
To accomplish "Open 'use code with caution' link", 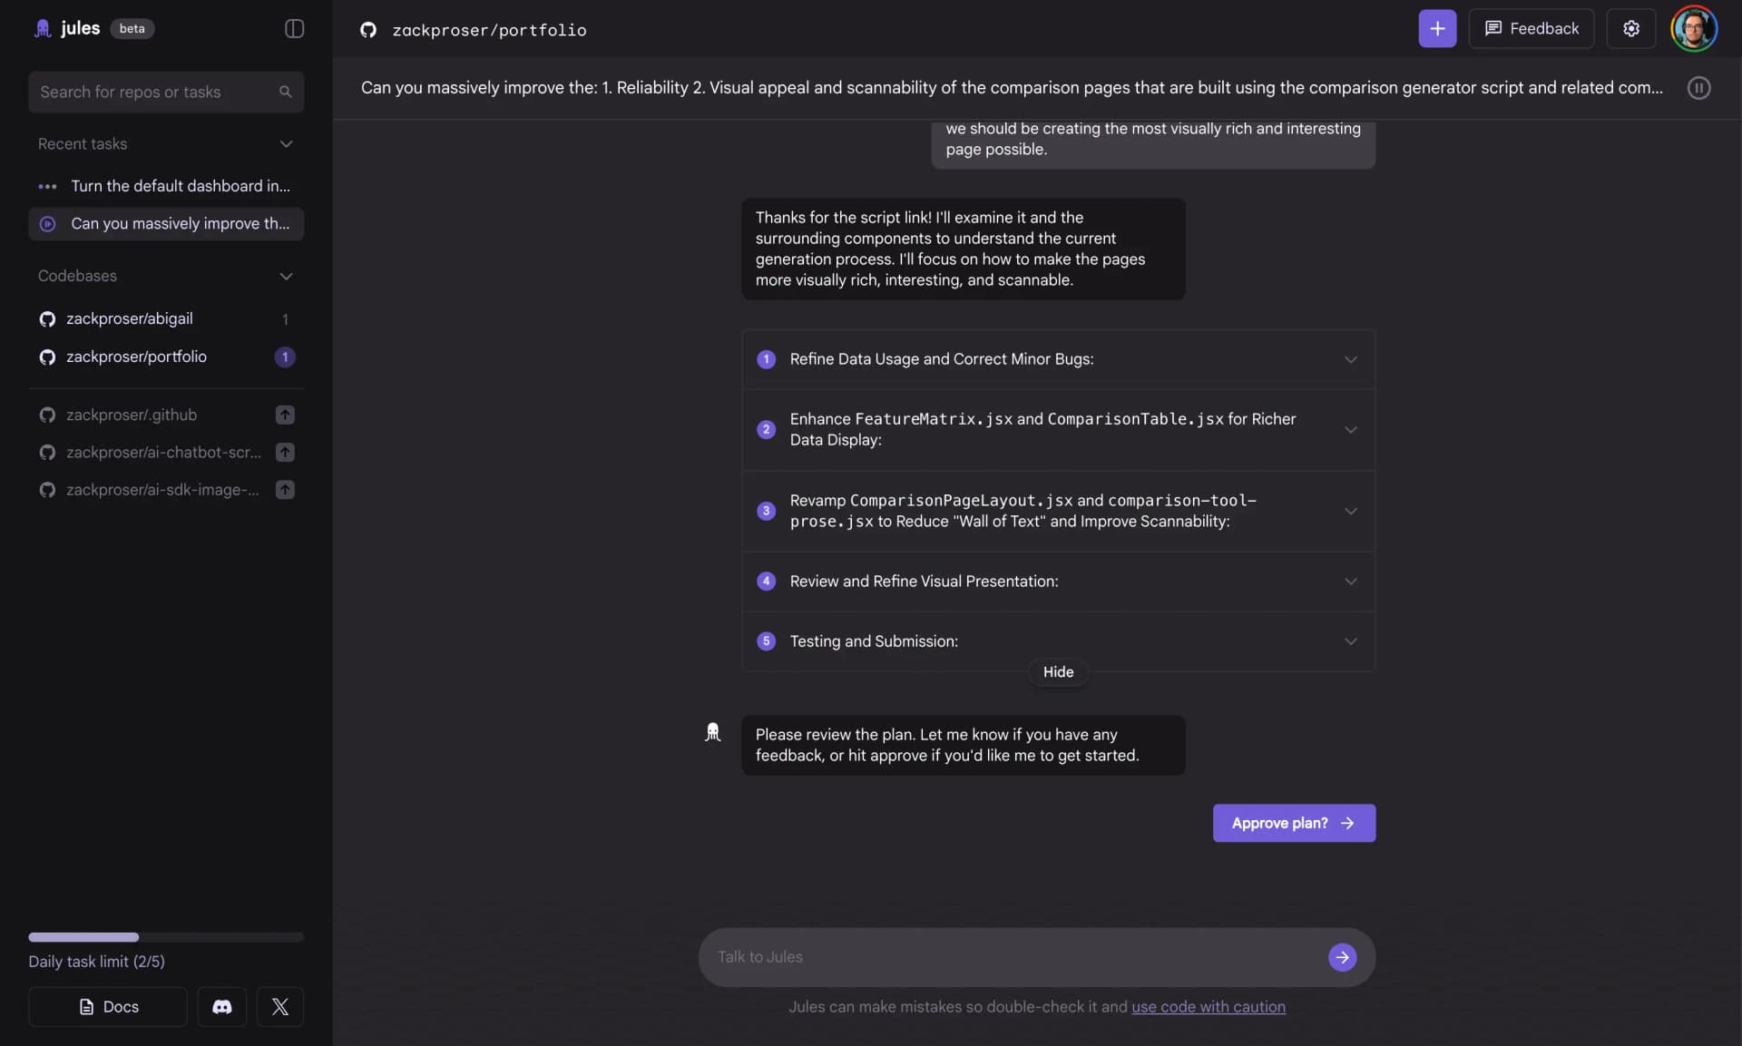I will [1208, 1007].
